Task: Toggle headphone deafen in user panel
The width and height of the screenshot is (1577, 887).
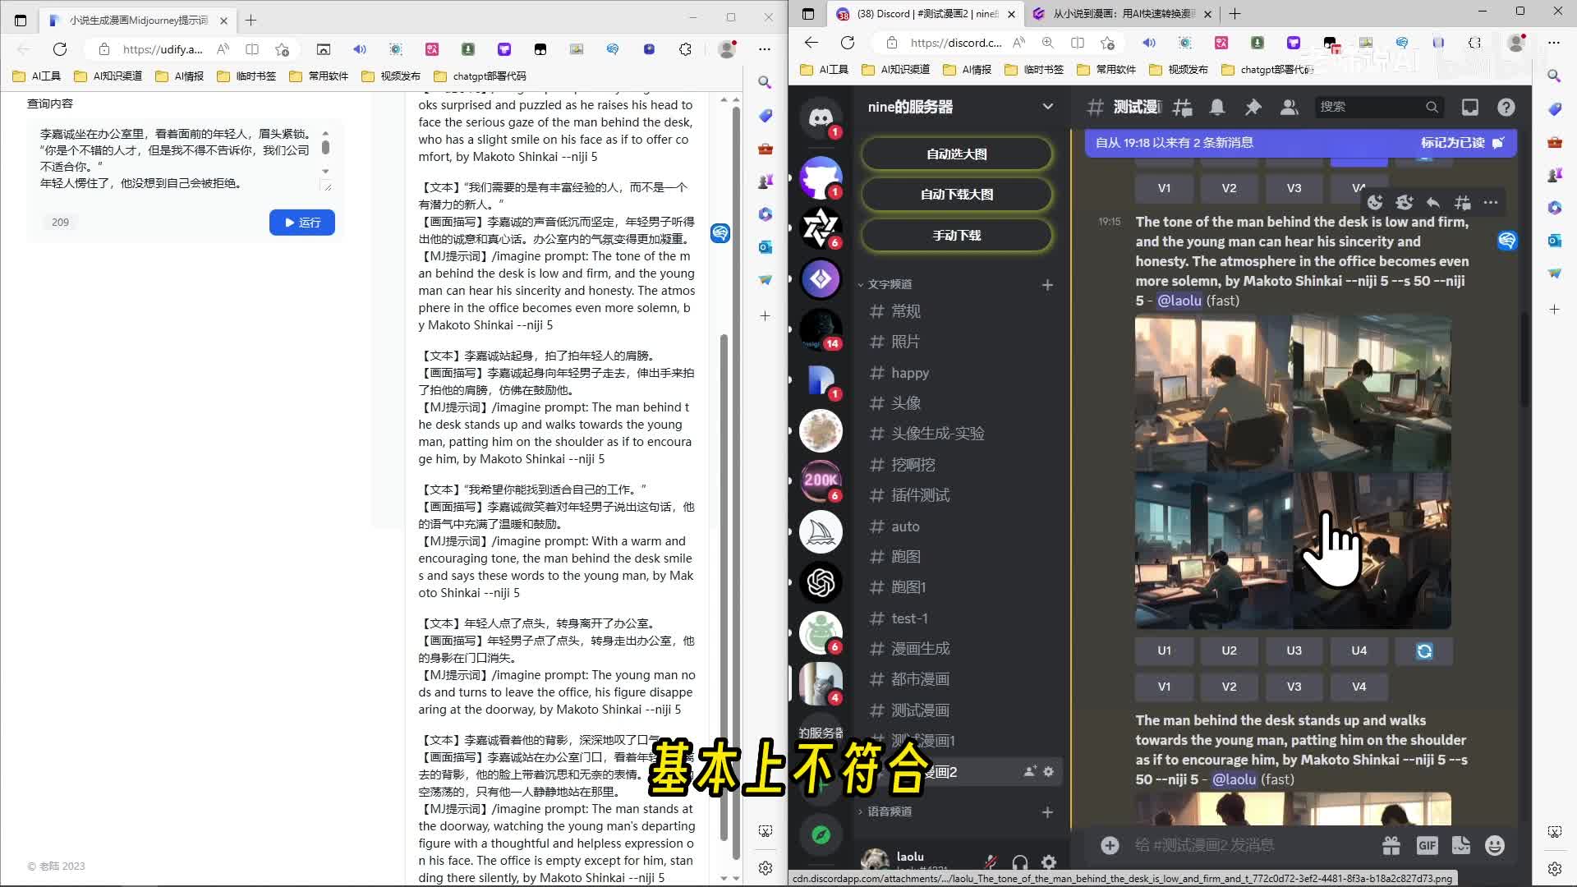Action: [1020, 862]
